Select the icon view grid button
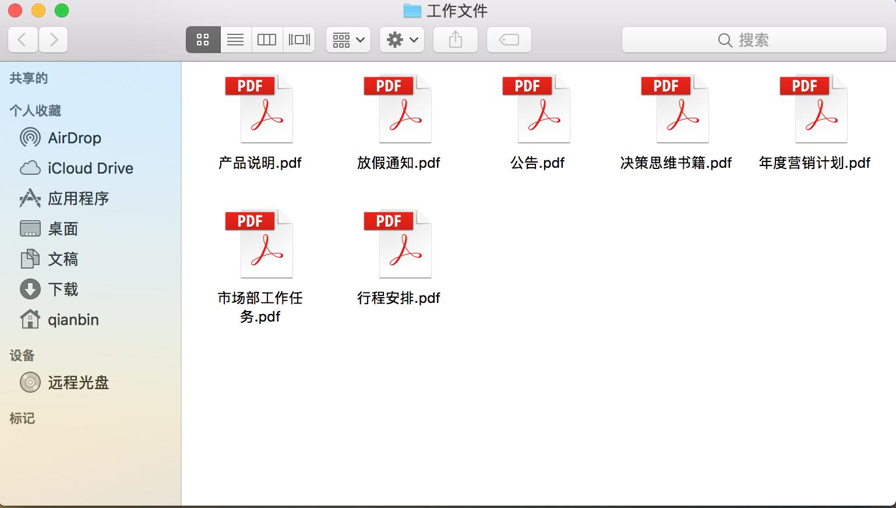This screenshot has width=896, height=508. point(203,40)
